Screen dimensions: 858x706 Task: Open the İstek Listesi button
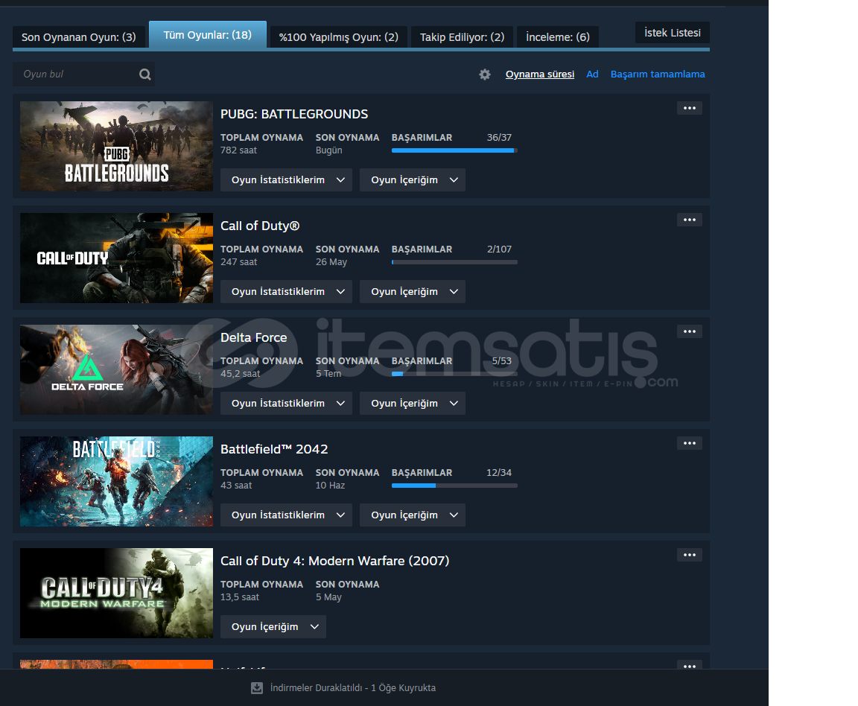click(x=673, y=33)
